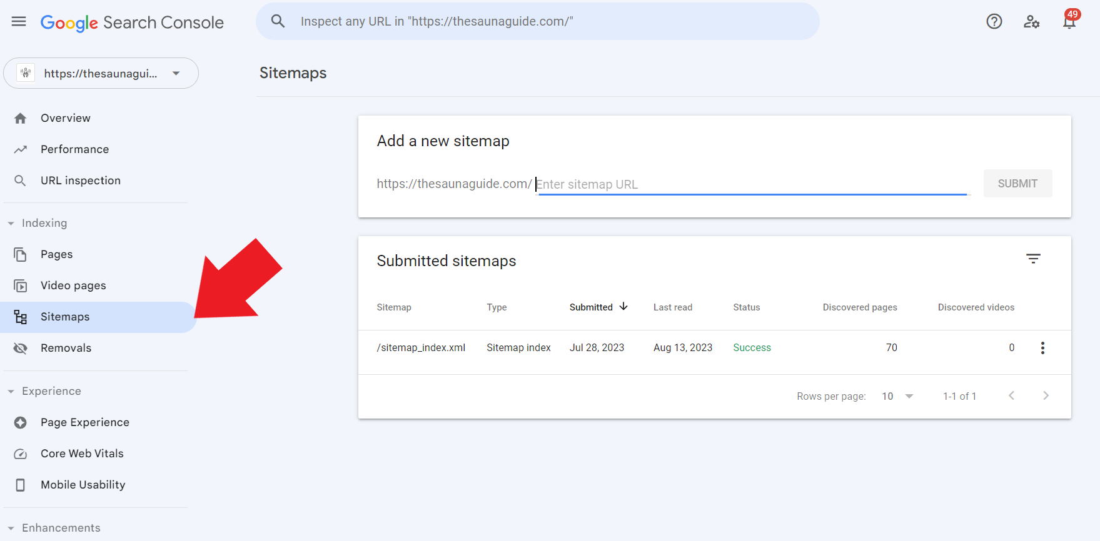Screen dimensions: 1100x541
Task: Open the hamburger main menu
Action: pos(19,22)
